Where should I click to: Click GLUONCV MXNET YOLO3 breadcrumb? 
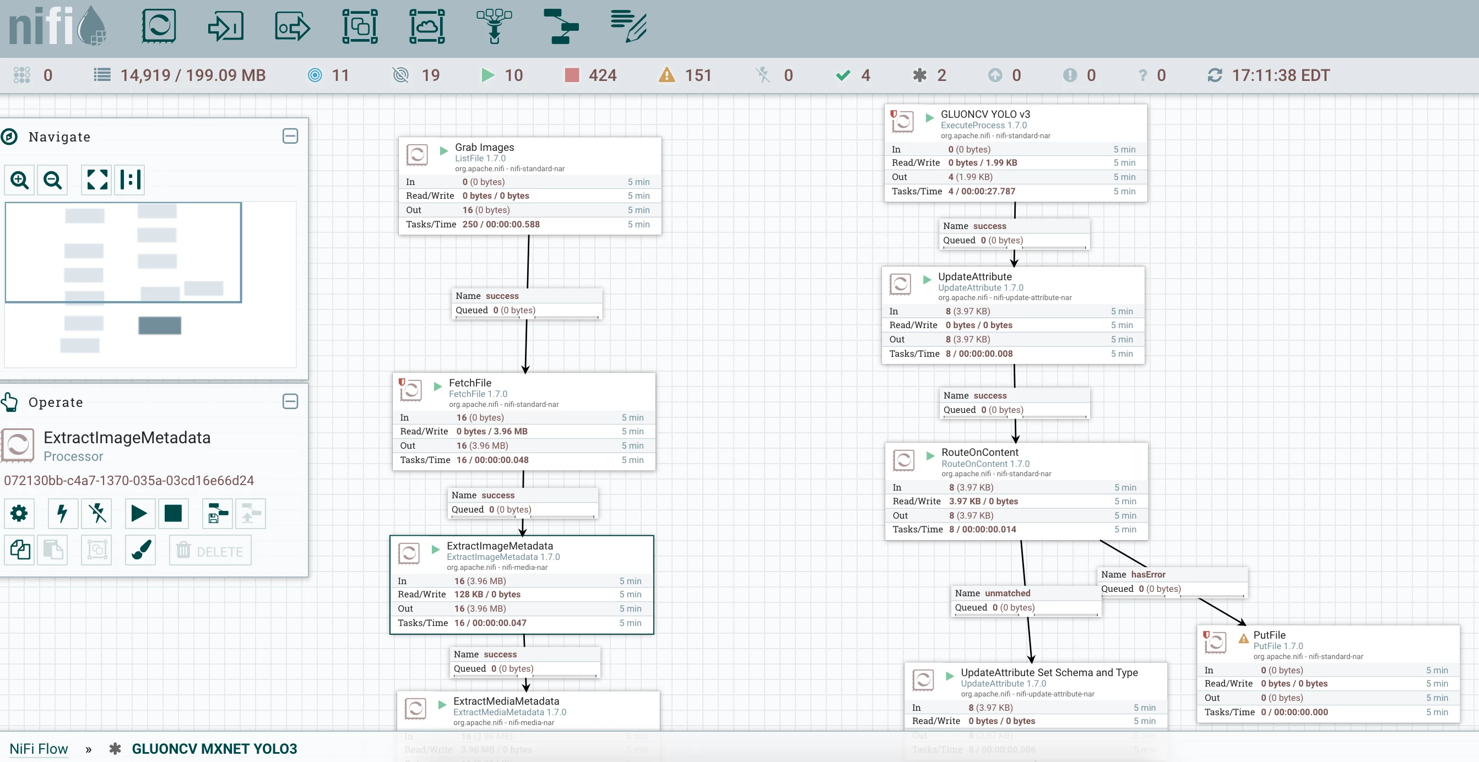click(214, 748)
